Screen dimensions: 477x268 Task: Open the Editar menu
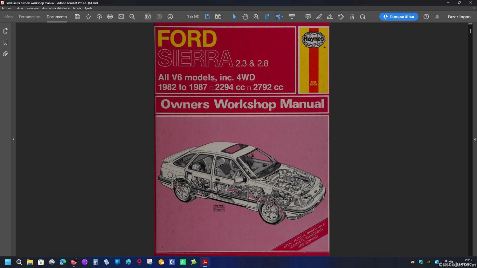coord(19,8)
